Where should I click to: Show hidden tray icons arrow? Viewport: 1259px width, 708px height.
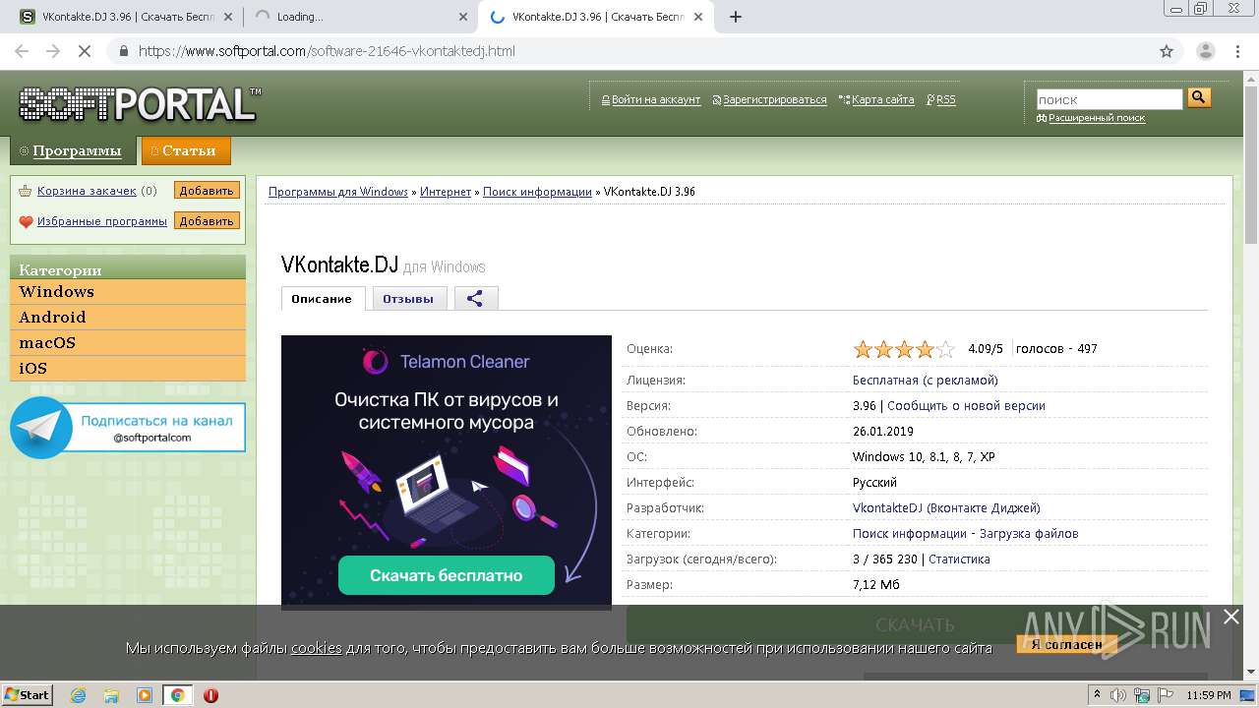tap(1097, 695)
